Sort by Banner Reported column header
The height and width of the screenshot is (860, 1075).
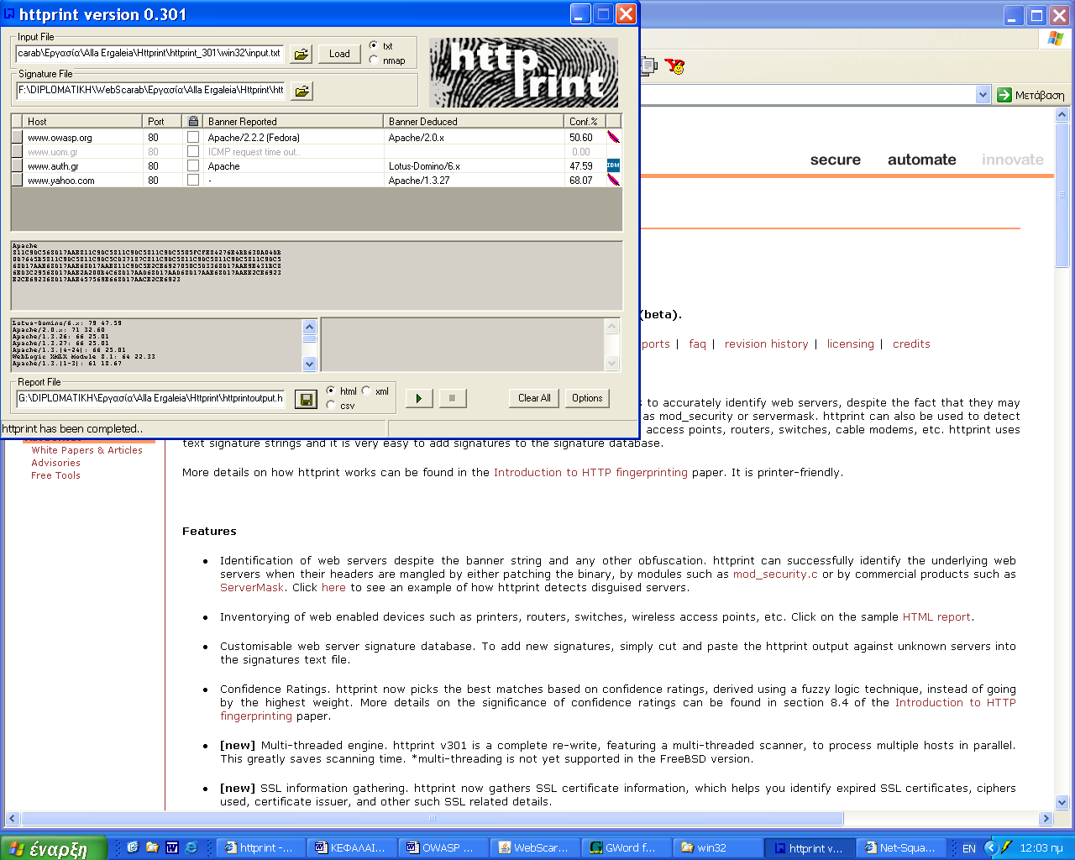[293, 121]
